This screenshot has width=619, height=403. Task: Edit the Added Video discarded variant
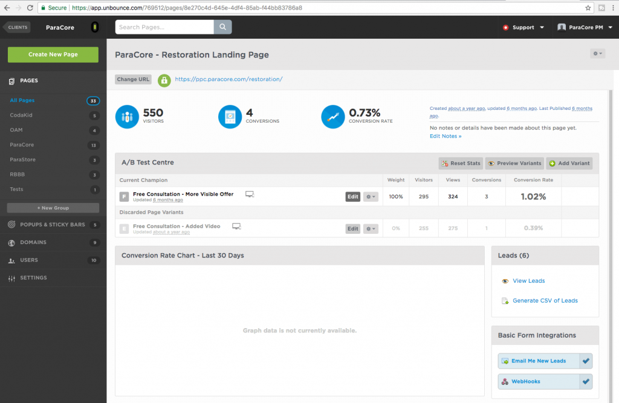pyautogui.click(x=353, y=228)
